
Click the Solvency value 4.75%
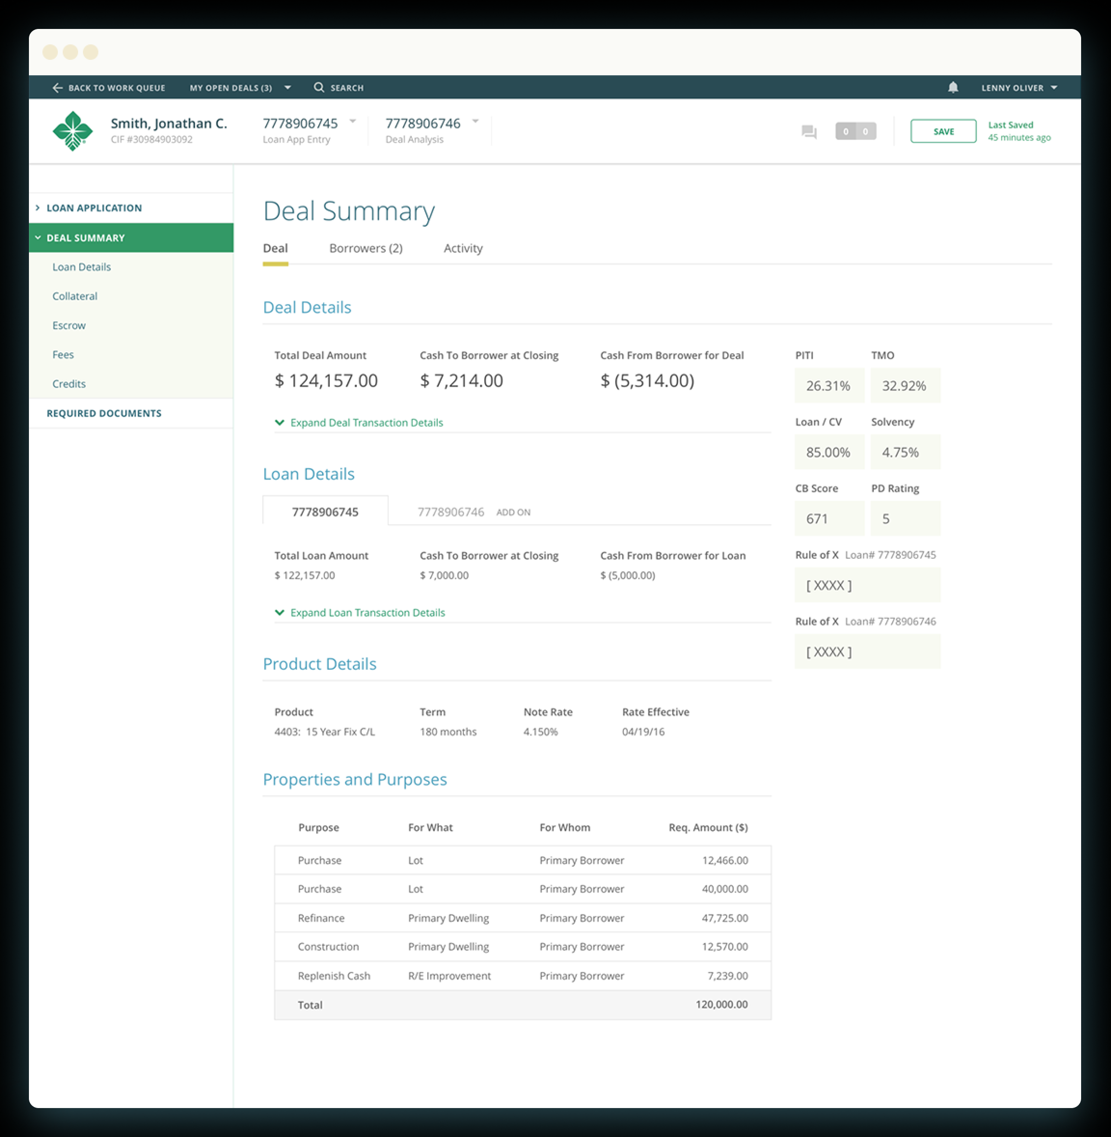tap(905, 452)
